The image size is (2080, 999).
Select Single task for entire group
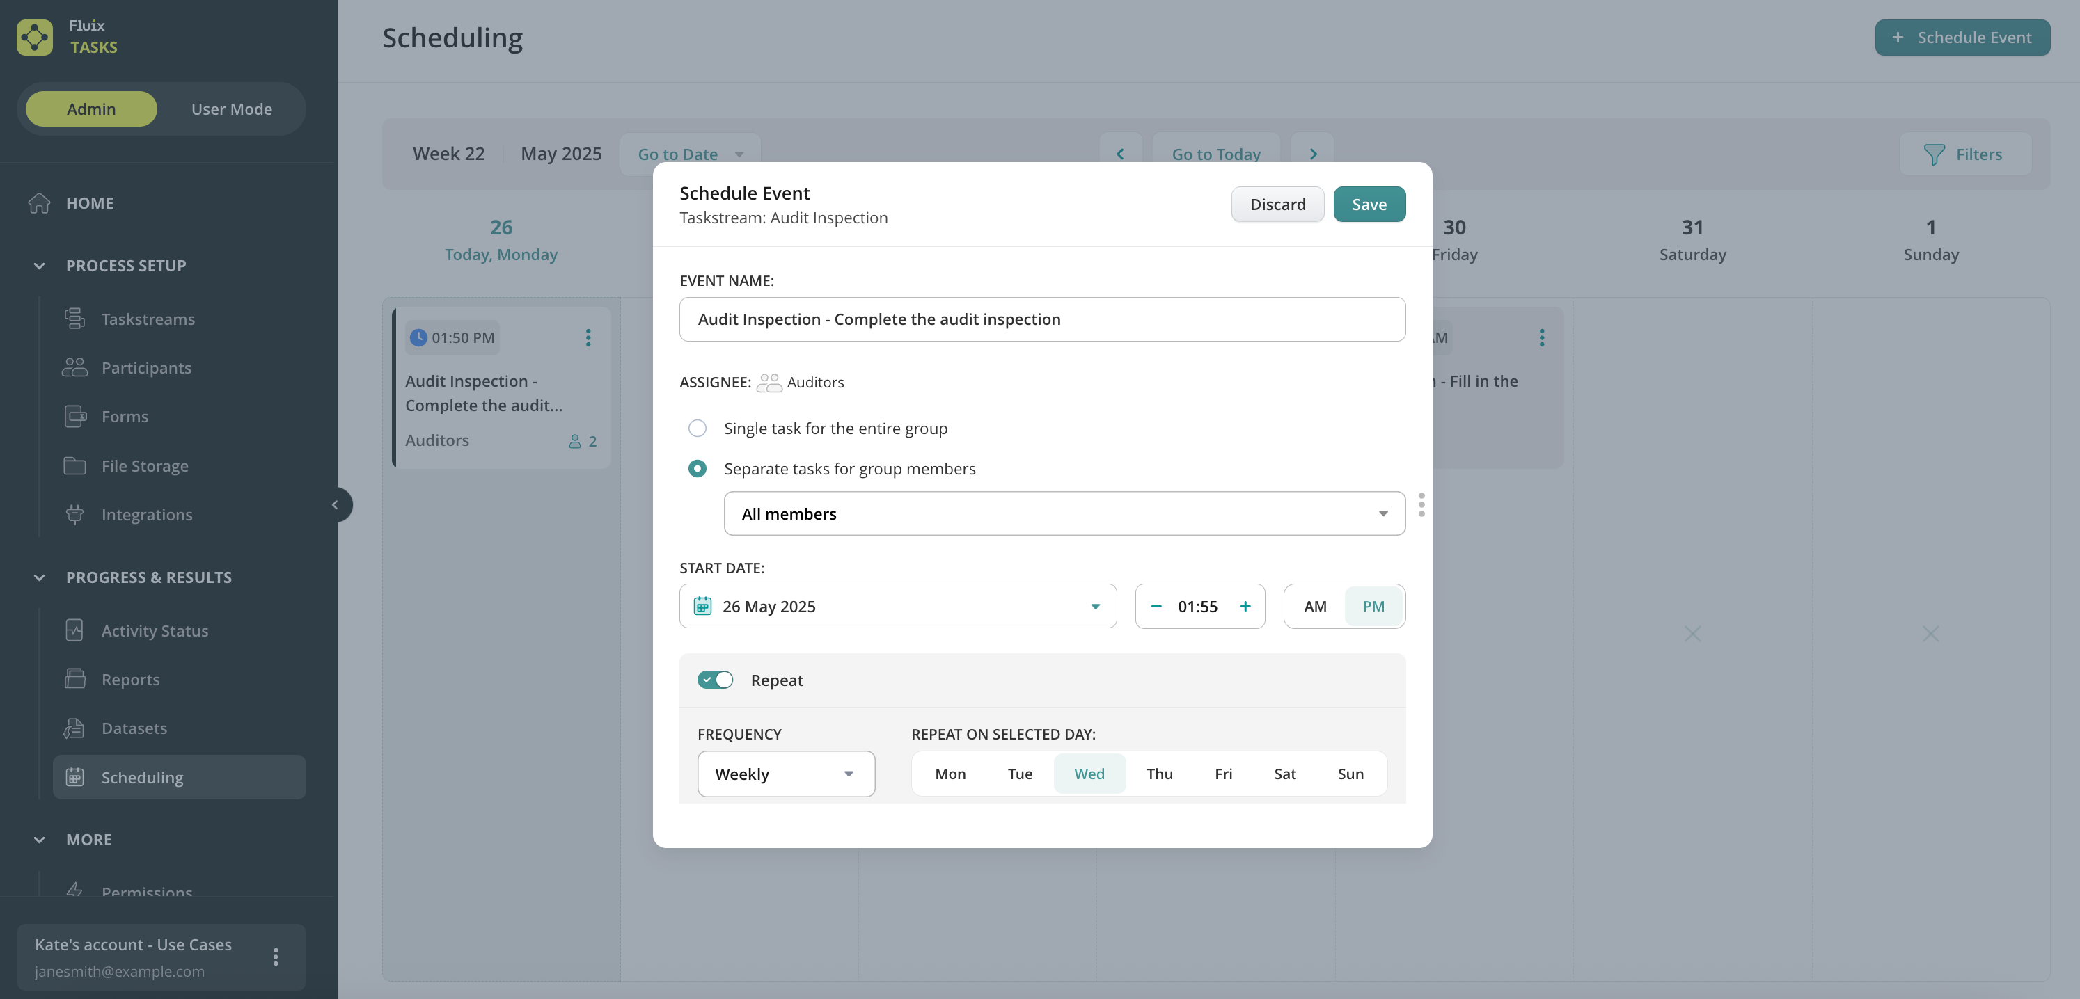[x=697, y=429]
